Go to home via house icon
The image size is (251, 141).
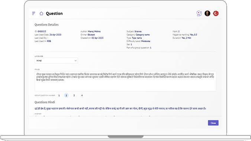point(41,13)
